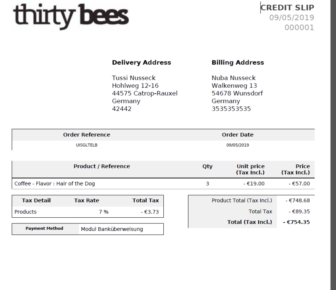This screenshot has height=290, width=336.
Task: Click the Delivery Address heading
Action: point(141,62)
